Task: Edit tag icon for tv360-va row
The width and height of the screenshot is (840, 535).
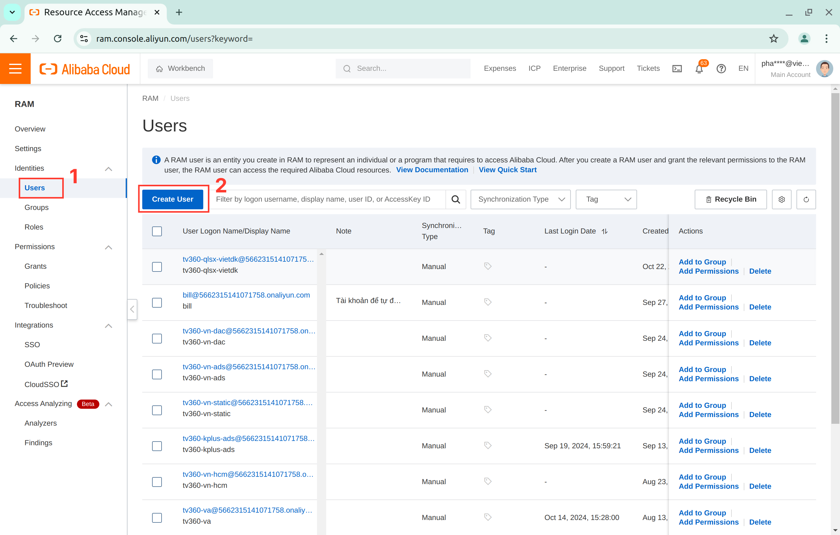Action: [488, 517]
